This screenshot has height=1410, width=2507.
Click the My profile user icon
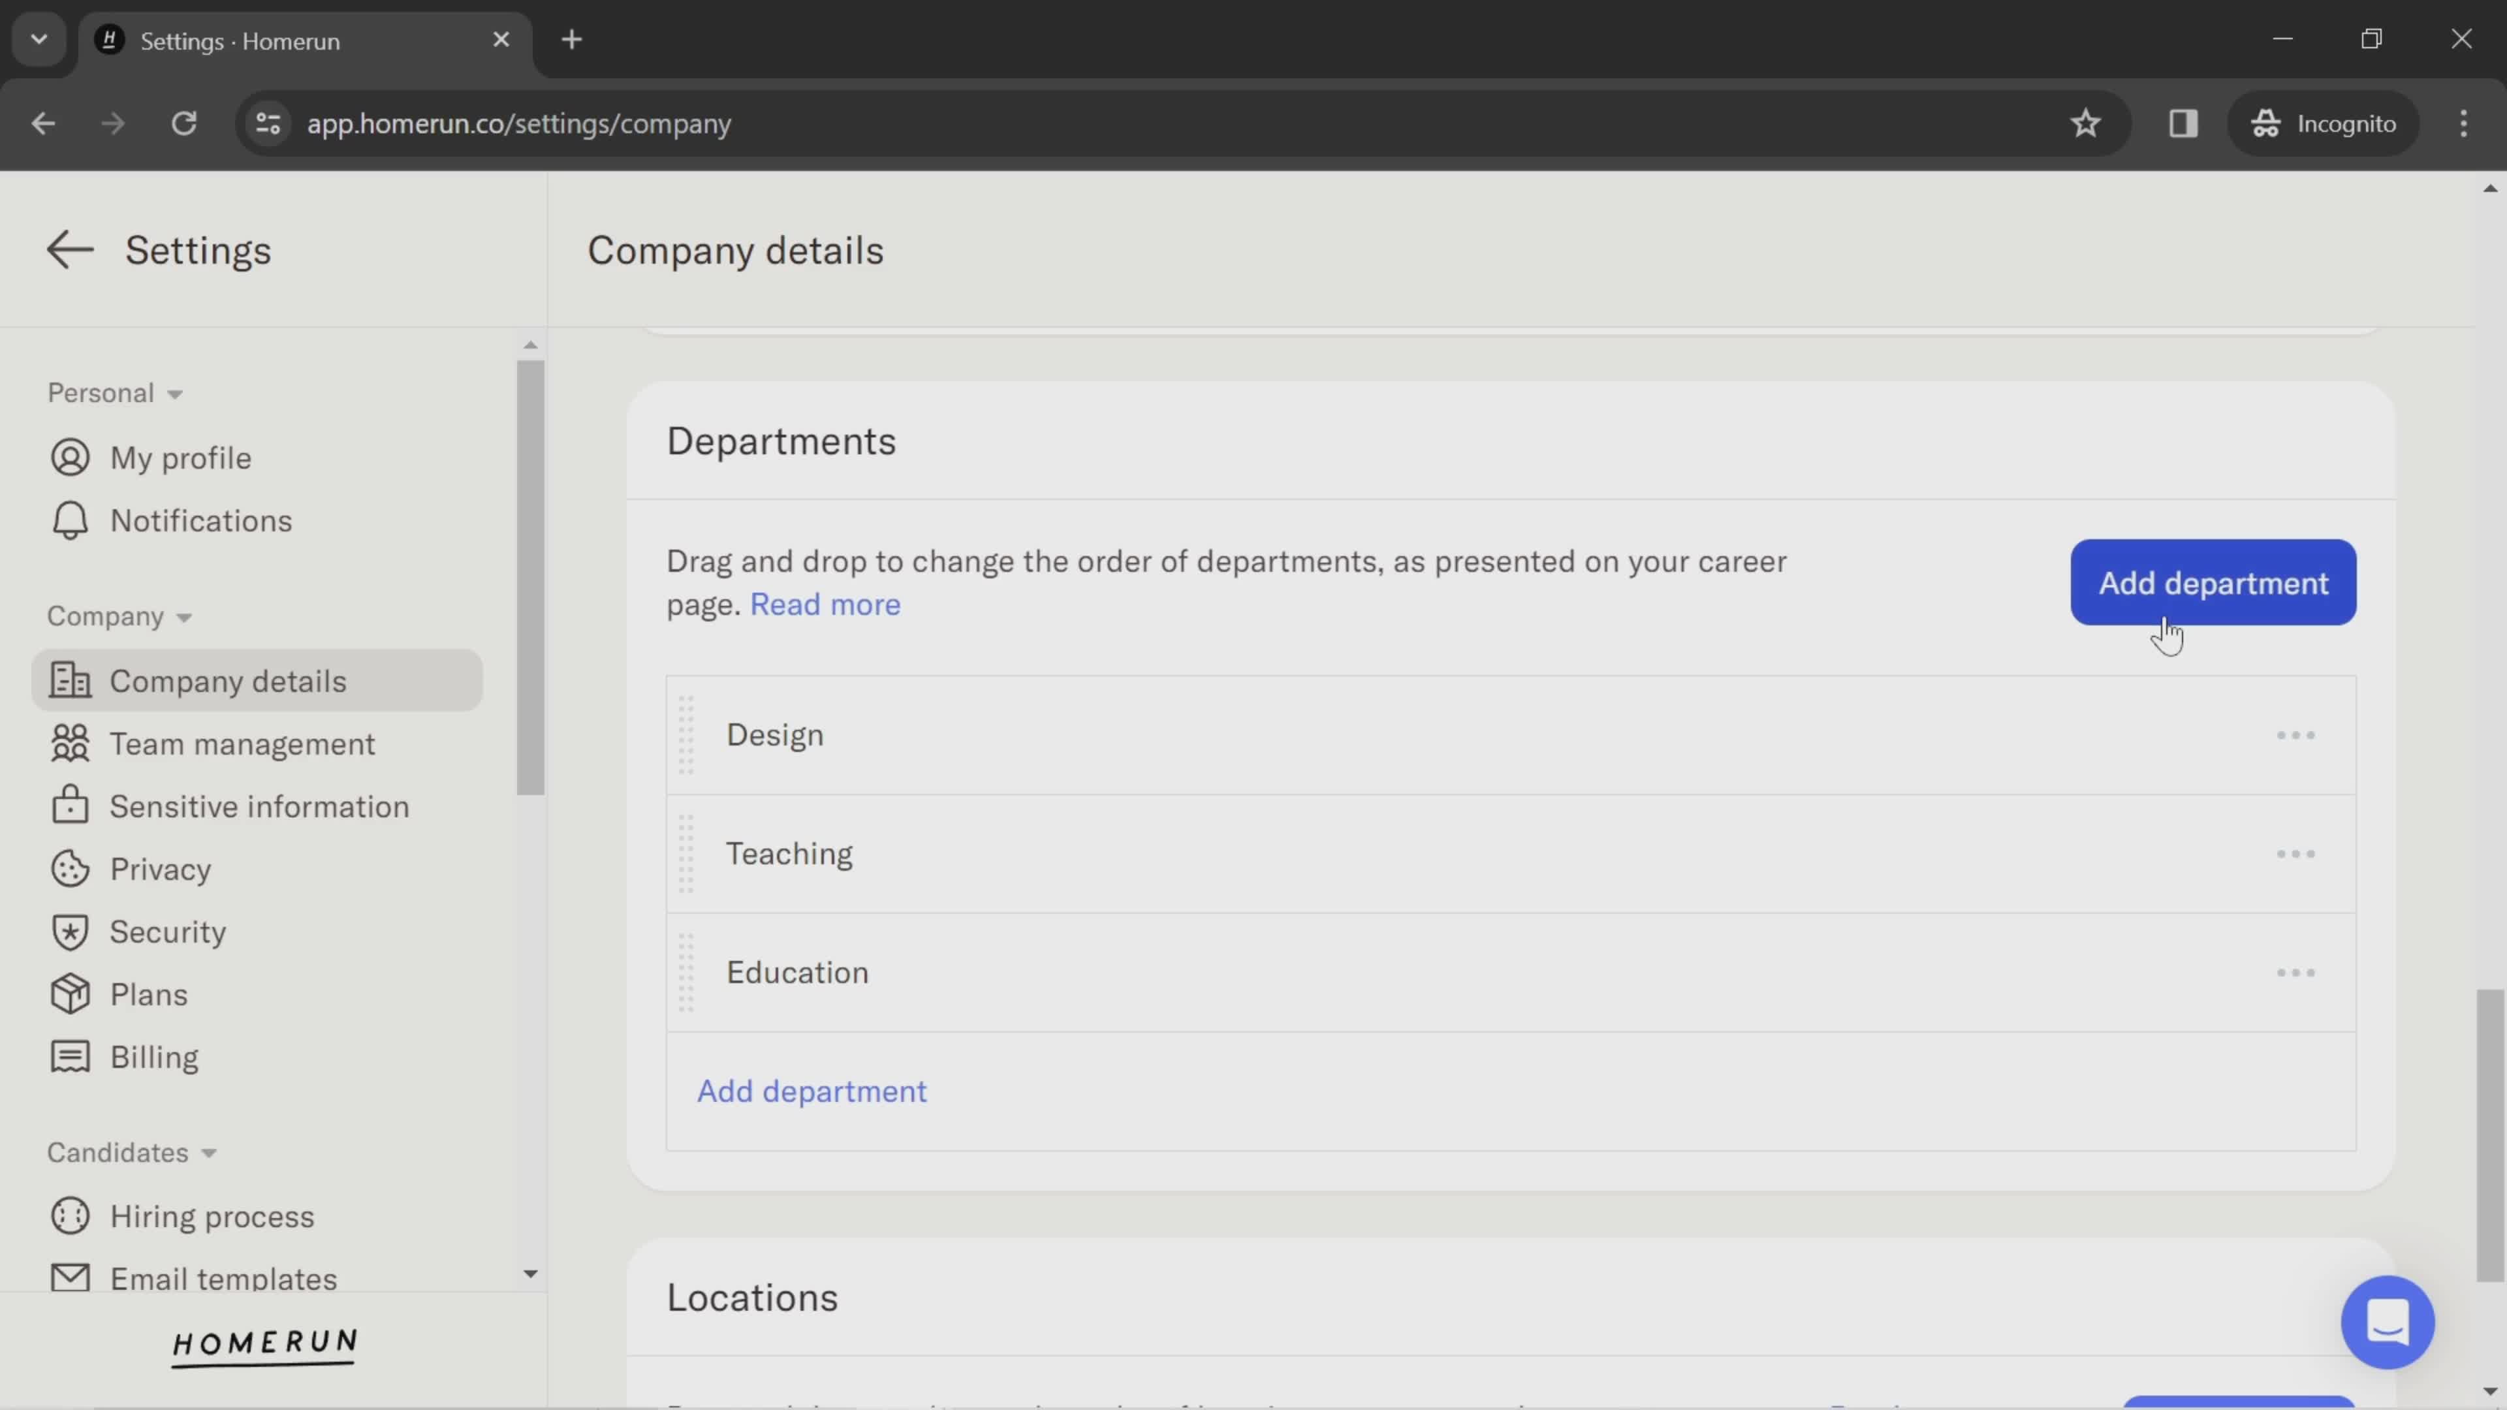pyautogui.click(x=70, y=458)
